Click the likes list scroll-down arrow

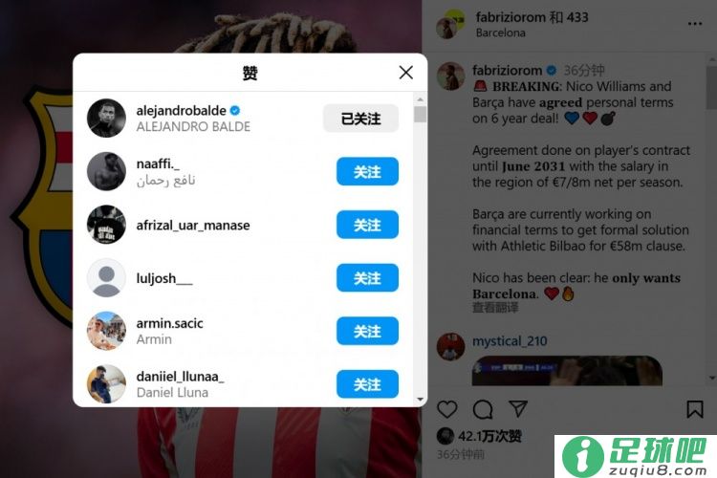tap(421, 400)
